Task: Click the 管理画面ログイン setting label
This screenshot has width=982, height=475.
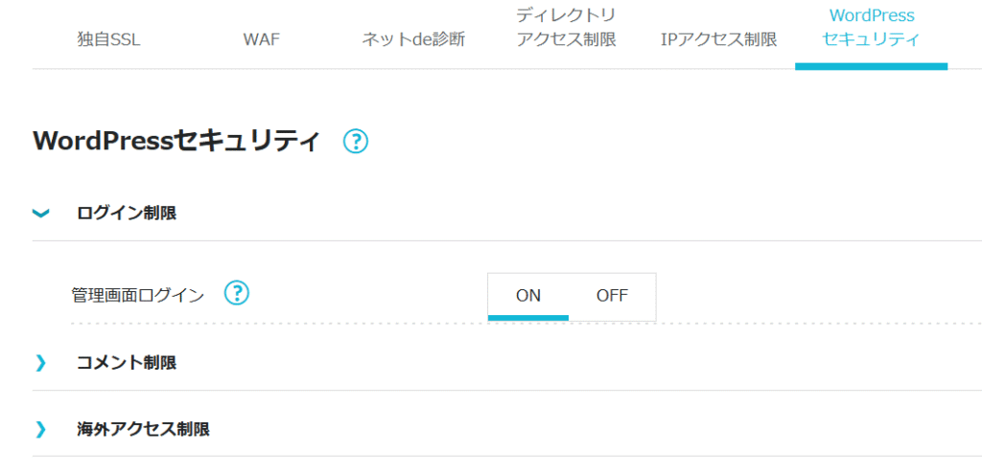Action: click(138, 295)
